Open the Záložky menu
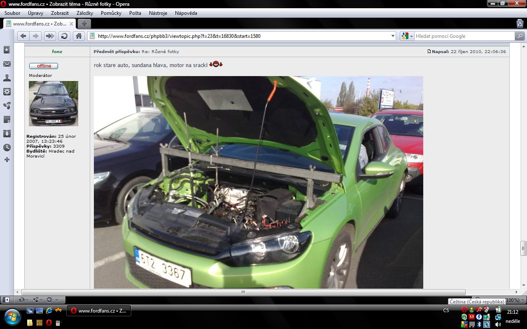527x329 pixels. pos(84,13)
